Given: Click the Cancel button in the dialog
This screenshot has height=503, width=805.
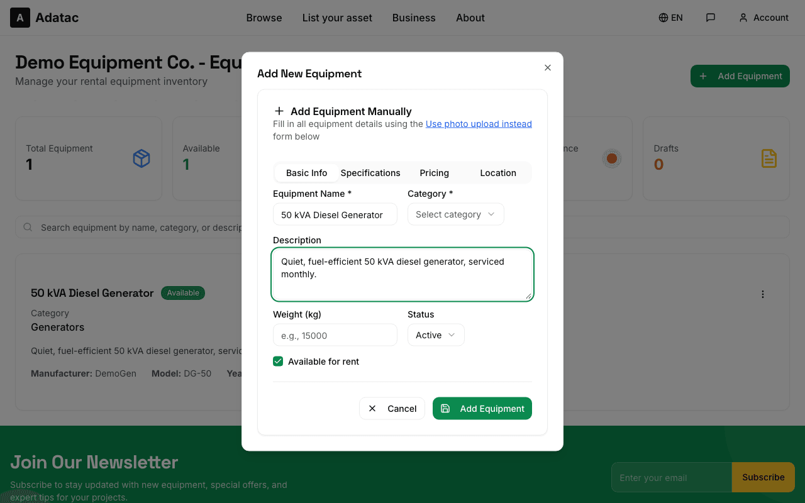Looking at the screenshot, I should pyautogui.click(x=392, y=409).
